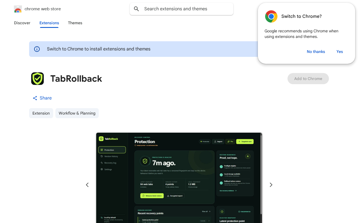Click the Switch to Chrome? popup heading
This screenshot has height=223, width=358.
[302, 16]
